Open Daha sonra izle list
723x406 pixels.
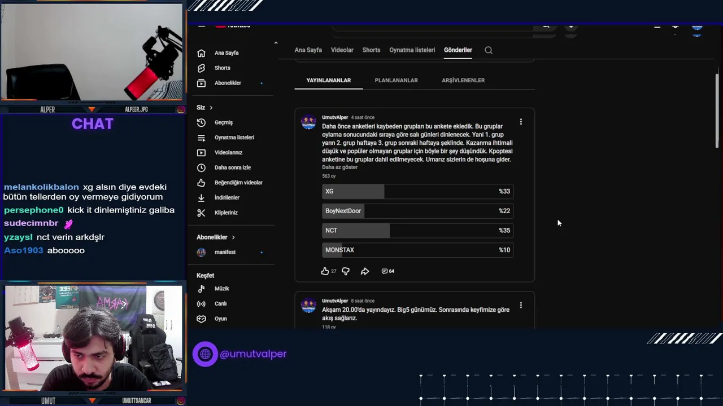coord(233,167)
